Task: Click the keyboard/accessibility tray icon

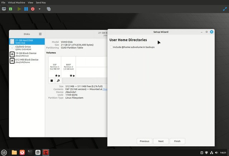Action: [x=201, y=153]
